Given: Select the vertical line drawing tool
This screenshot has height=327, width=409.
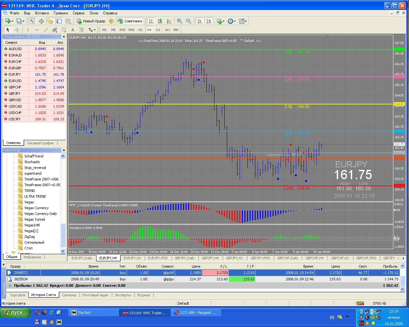Looking at the screenshot, I should [28, 30].
